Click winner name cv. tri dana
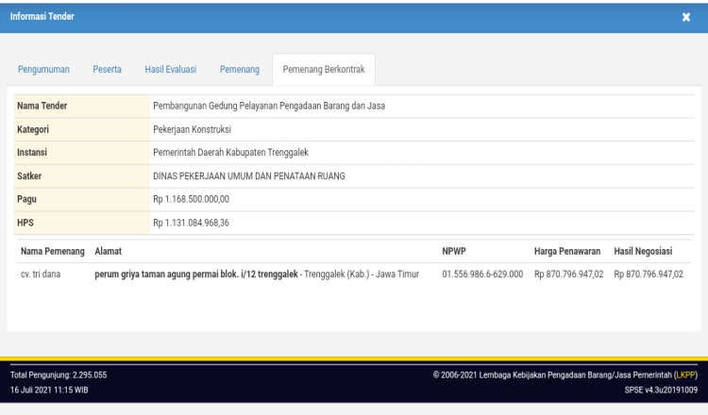 (41, 274)
